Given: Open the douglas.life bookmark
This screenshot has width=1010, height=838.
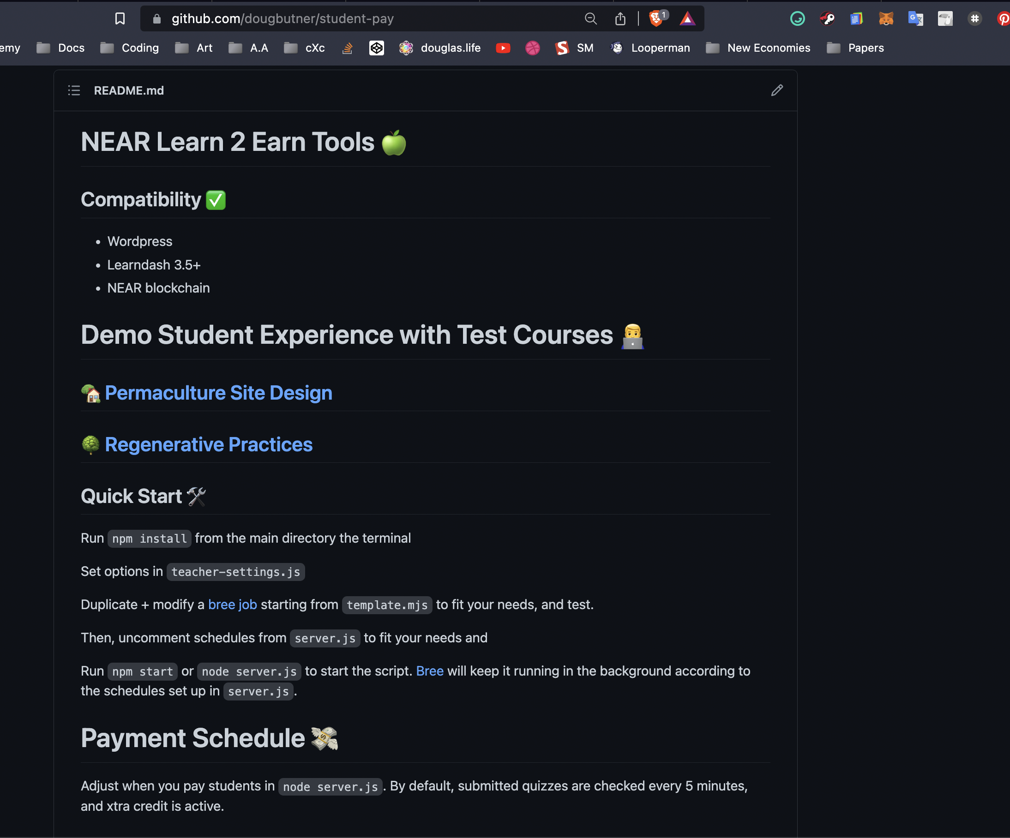Looking at the screenshot, I should pyautogui.click(x=440, y=48).
